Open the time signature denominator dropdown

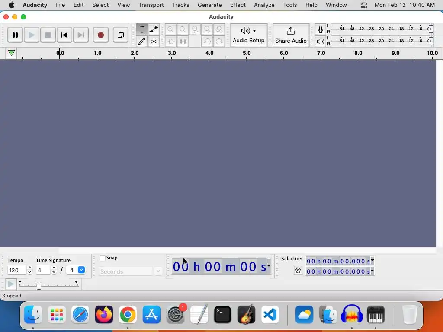[x=81, y=270]
